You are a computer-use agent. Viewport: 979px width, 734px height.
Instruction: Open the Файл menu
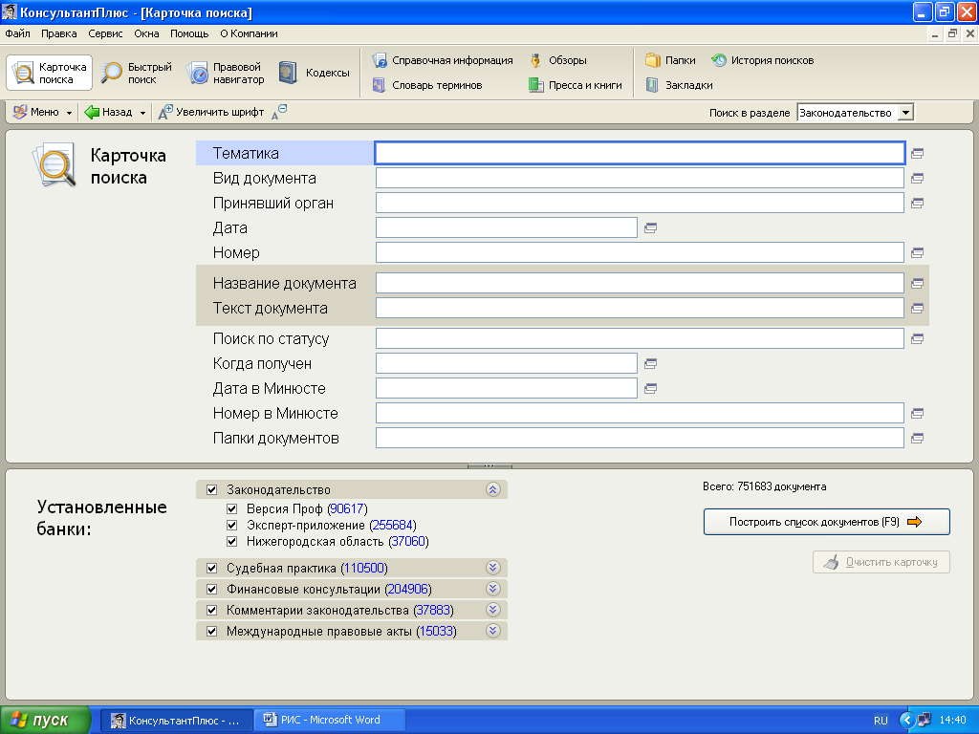tap(17, 33)
